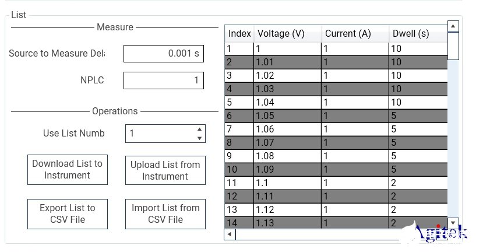
Task: Click the Dwell (s) column header
Action: 418,34
